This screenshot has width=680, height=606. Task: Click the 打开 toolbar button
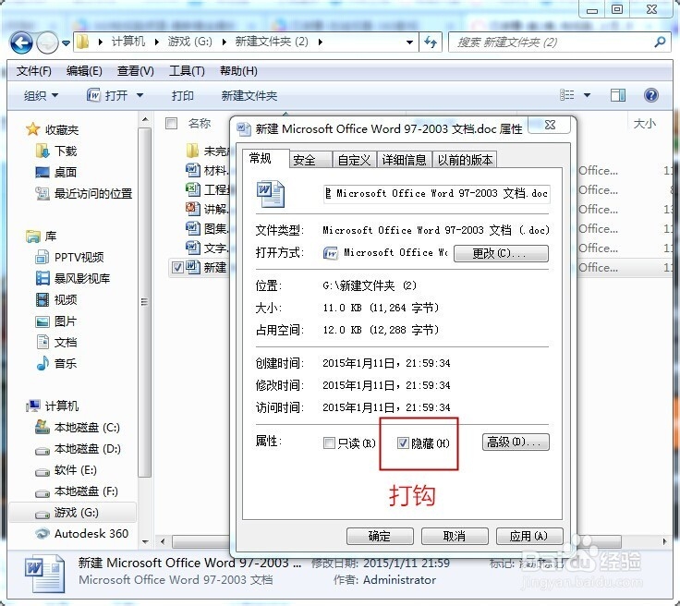point(107,95)
